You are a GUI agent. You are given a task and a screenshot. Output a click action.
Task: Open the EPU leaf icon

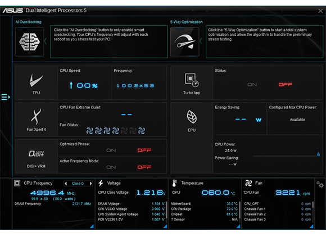(192, 117)
